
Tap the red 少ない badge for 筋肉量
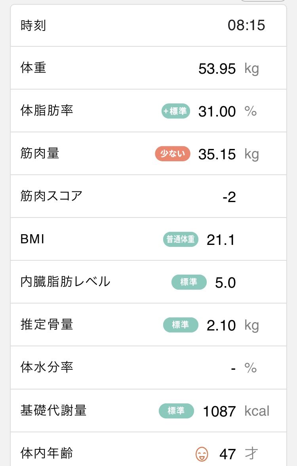pos(173,154)
